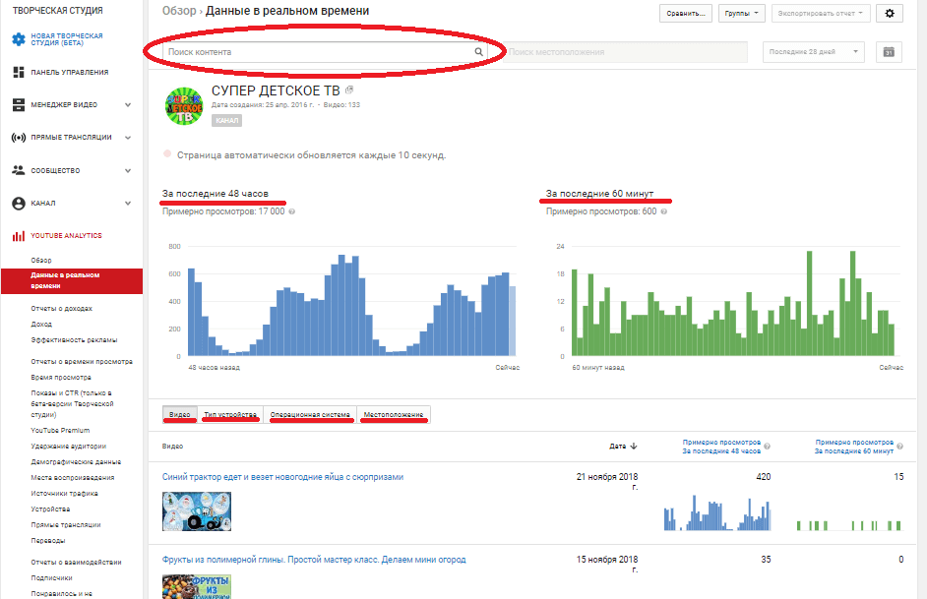Screen dimensions: 927x599
Task: Expand the Сообщество sidebar section
Action: pos(128,170)
